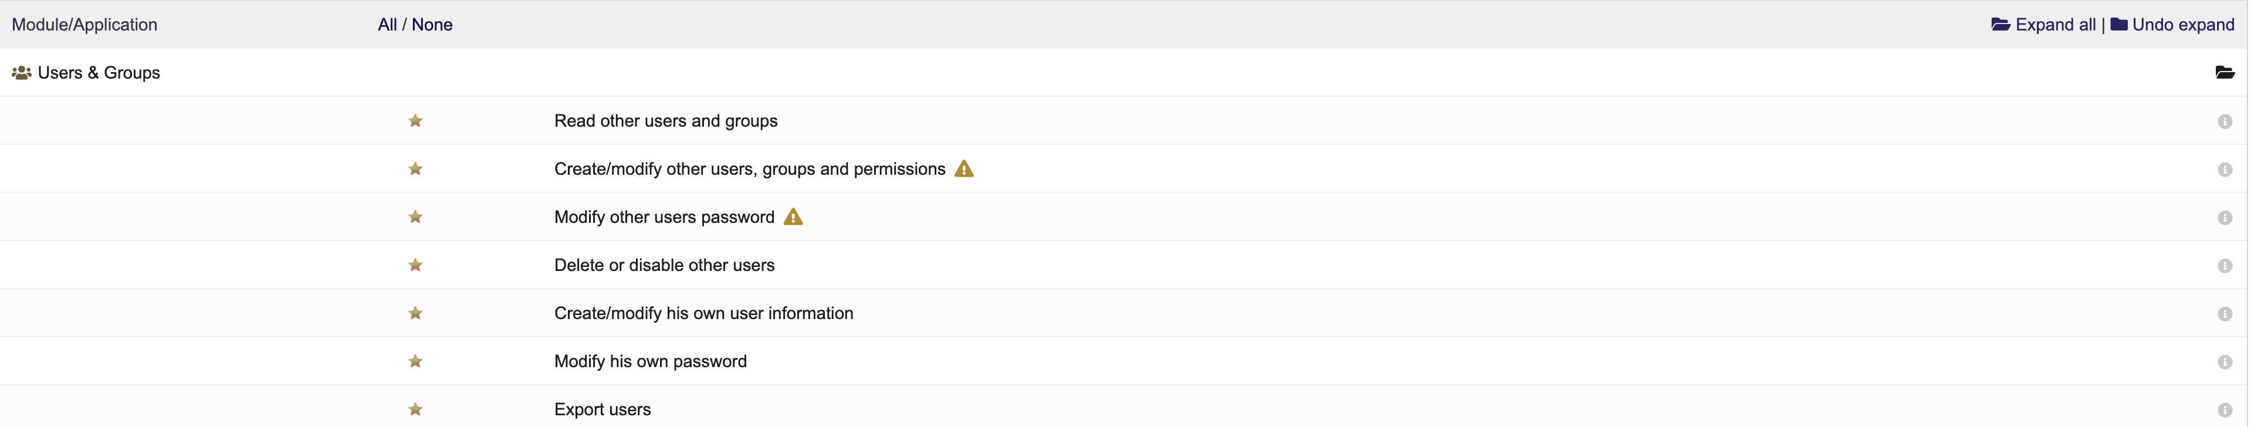
Task: Click the Users & Groups module row
Action: [x=1123, y=73]
